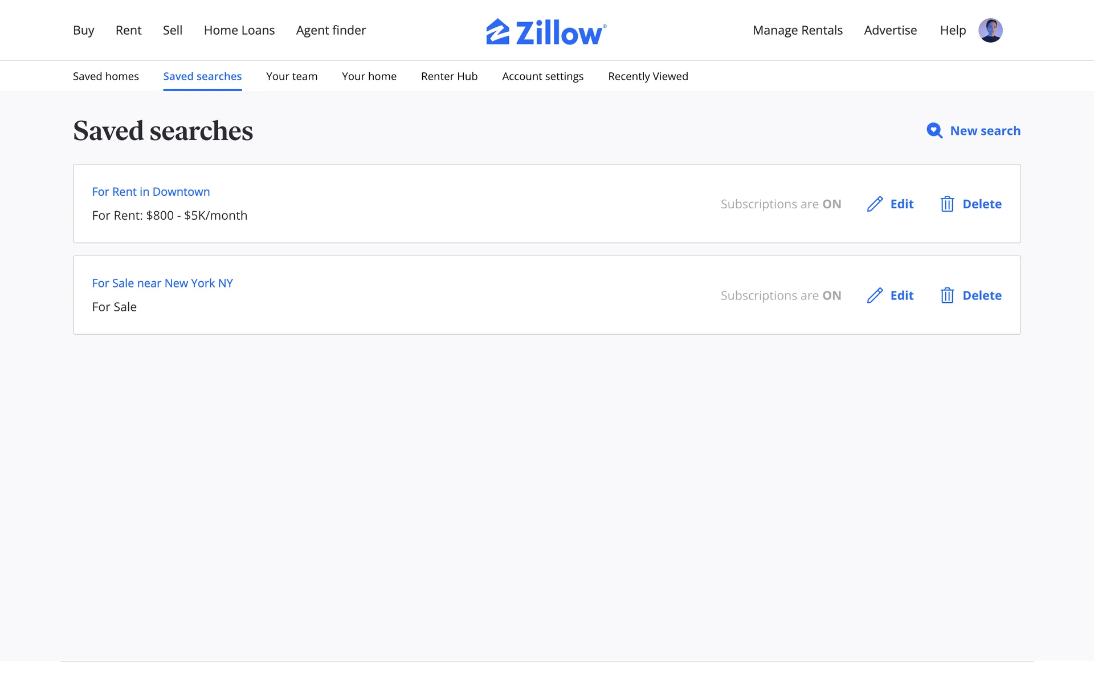Open the user profile avatar
This screenshot has width=1094, height=683.
pos(990,30)
